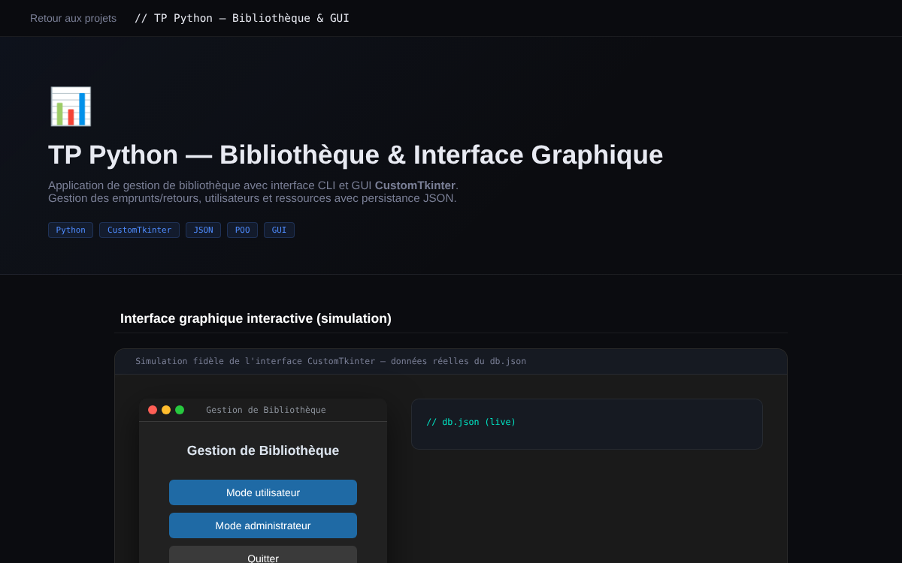Viewport: 902px width, 563px height.
Task: Click the Python tag
Action: 71,230
